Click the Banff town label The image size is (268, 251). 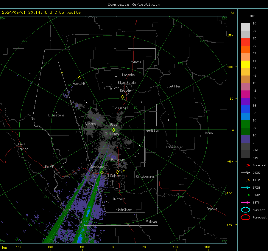[49, 166]
